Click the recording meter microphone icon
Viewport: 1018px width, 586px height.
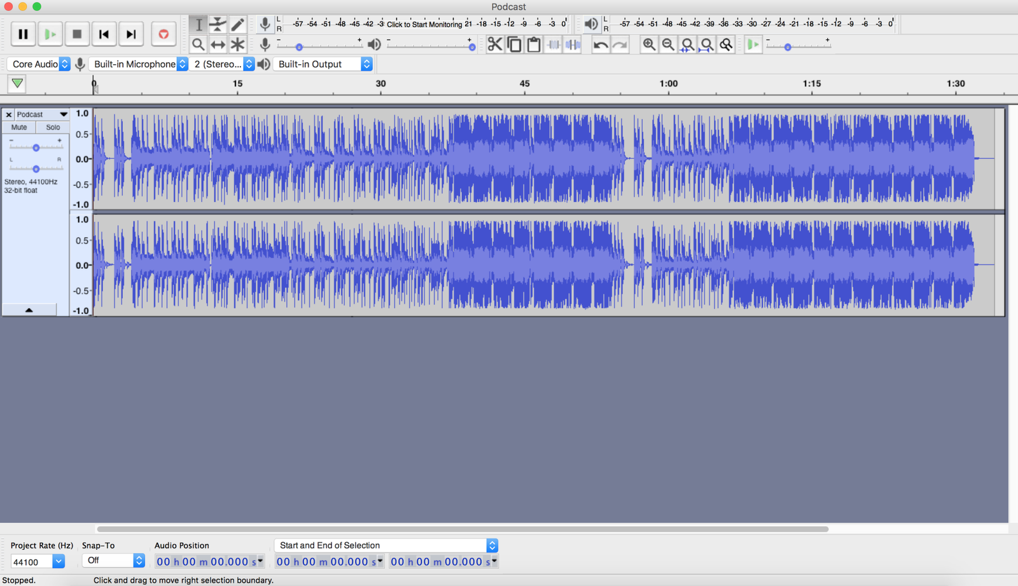coord(265,24)
